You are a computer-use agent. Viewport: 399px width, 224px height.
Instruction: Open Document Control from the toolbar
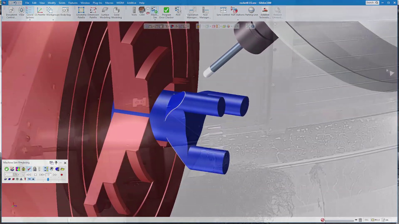(x=12, y=13)
